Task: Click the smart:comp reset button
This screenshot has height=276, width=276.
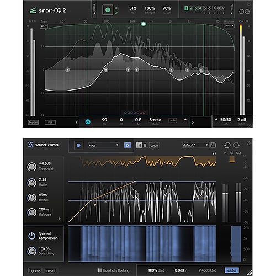Action: tap(51, 271)
